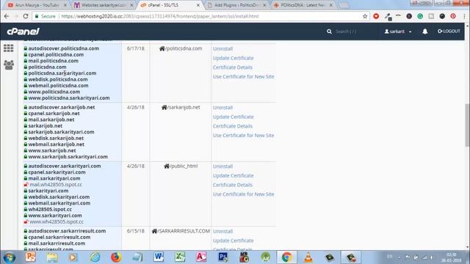Close the cPanel - SSL/TLS tab
Image resolution: width=470 pixels, height=264 pixels.
coord(198,5)
